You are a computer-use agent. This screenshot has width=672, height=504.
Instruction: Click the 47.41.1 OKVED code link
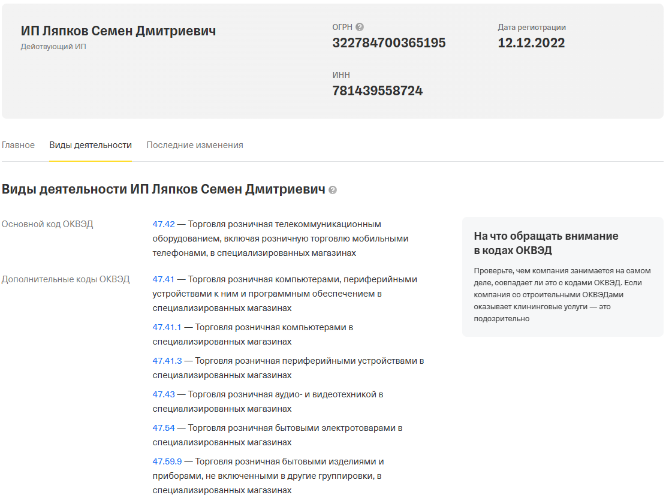click(x=167, y=327)
